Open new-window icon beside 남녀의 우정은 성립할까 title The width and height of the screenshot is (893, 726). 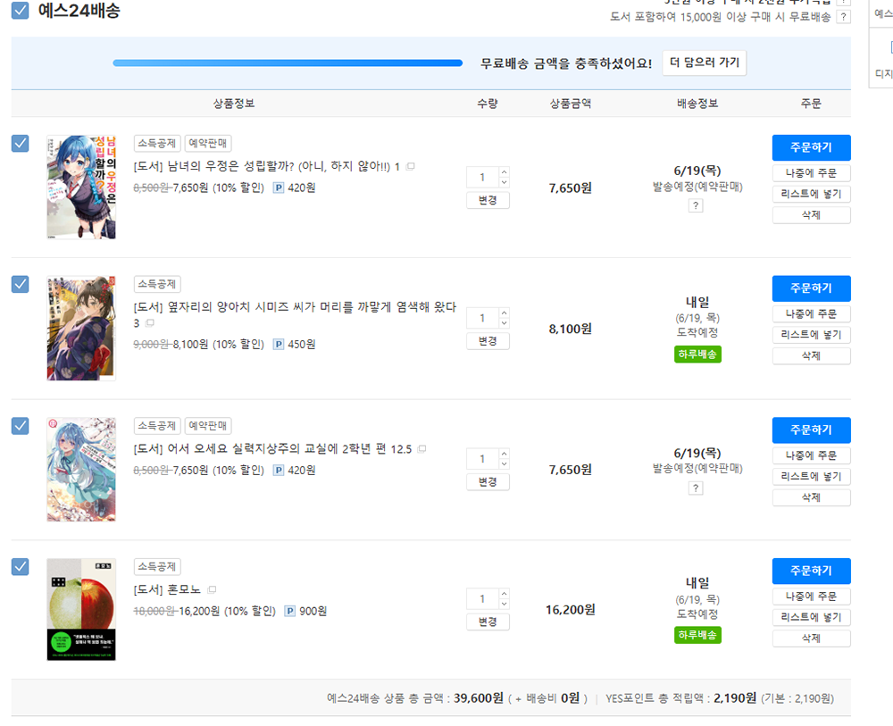point(410,166)
